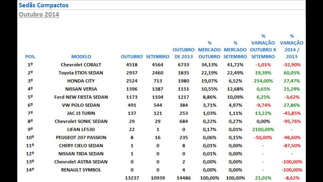This screenshot has width=323, height=182.
Task: Select the 'Outubro 2014' subtitle
Action: coord(39,14)
